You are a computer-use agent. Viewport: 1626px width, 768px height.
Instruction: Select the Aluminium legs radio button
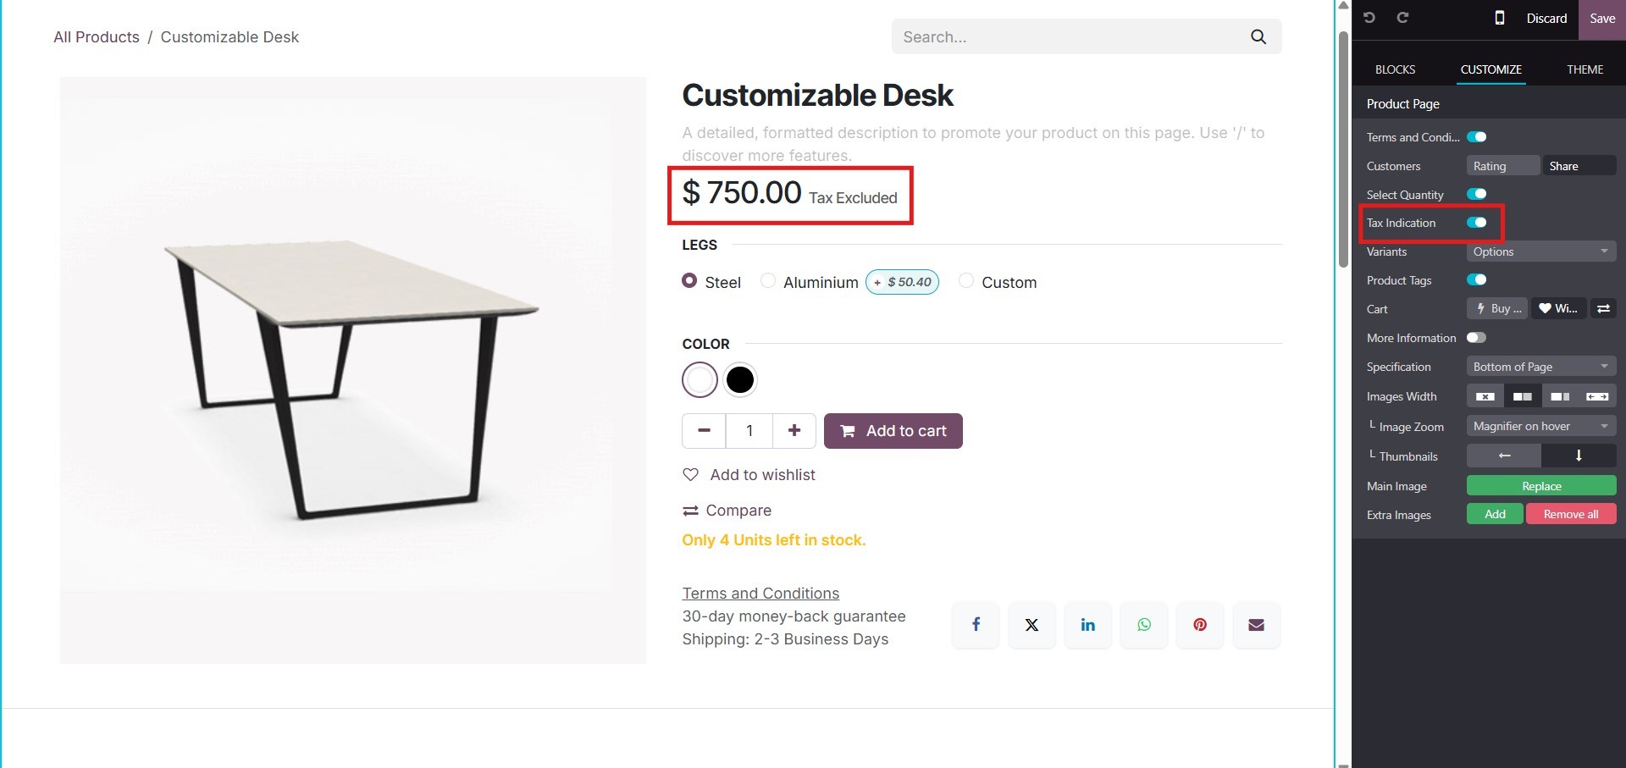(768, 281)
